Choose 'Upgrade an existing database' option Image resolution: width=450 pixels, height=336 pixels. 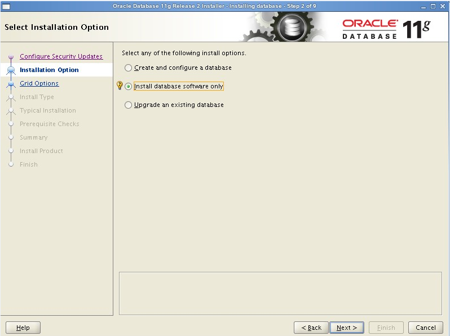pos(129,105)
